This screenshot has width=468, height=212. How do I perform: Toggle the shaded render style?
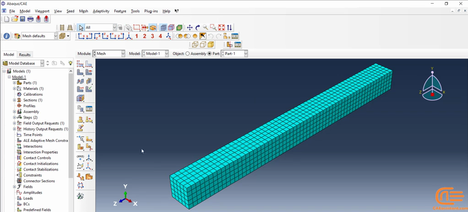pos(211,44)
